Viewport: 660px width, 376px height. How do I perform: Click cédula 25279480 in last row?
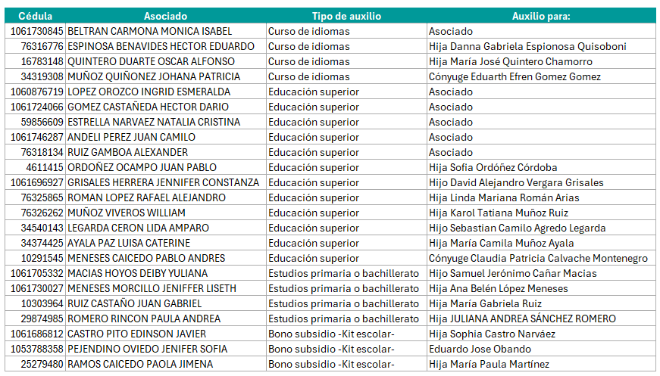click(x=42, y=364)
